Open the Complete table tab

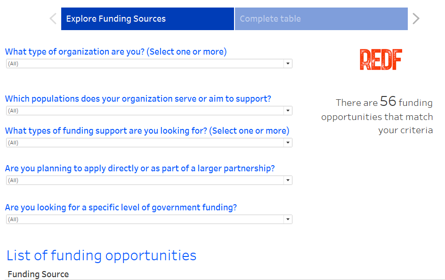click(321, 19)
